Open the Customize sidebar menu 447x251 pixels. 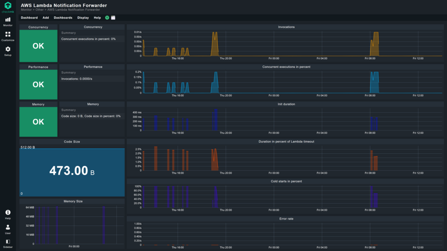pos(8,36)
